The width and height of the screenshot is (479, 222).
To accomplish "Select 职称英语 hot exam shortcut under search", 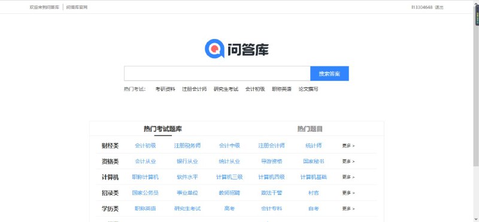I will 281,89.
